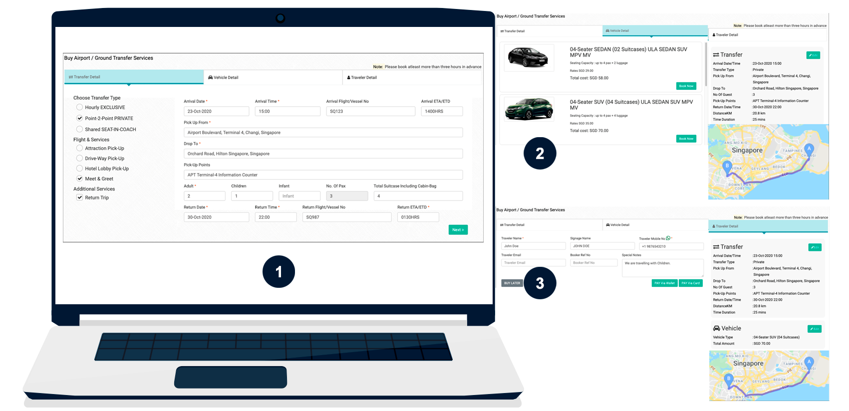Click the Arrival Date field showing 23-Oct-2020
The width and height of the screenshot is (849, 411).
point(216,111)
